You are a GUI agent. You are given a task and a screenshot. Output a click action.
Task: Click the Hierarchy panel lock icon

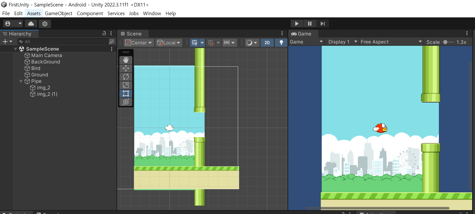pos(104,34)
